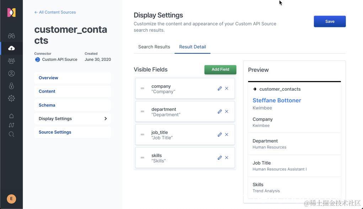Delete the skills field using X icon
The height and width of the screenshot is (209, 363).
coord(227,158)
